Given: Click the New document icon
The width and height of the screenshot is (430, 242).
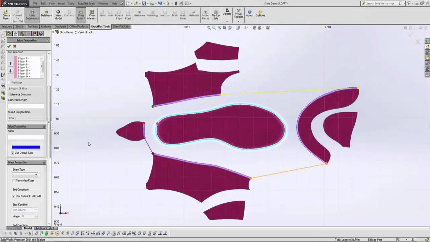Looking at the screenshot, I should click(128, 3).
